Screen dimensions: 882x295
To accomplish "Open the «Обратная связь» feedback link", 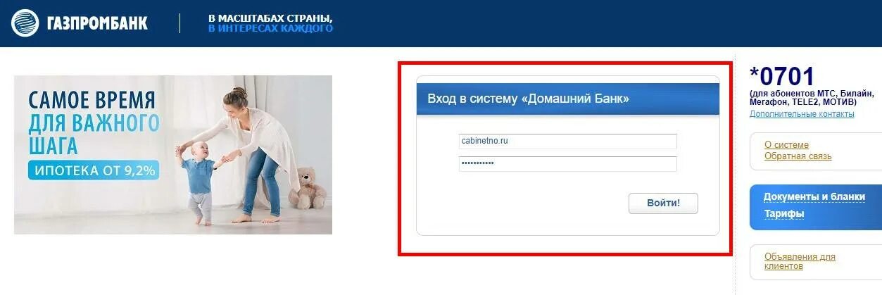I will click(x=798, y=156).
